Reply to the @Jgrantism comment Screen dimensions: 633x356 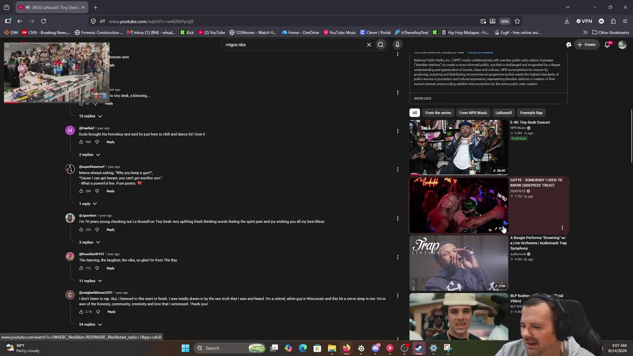[x=110, y=229]
